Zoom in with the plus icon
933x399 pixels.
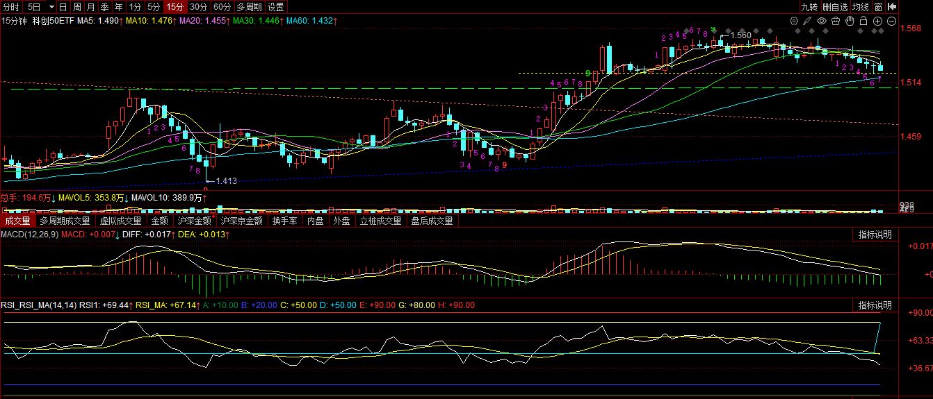click(x=878, y=22)
